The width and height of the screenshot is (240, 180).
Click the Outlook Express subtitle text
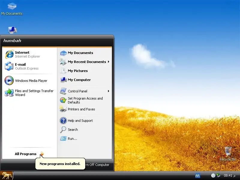tap(27, 68)
